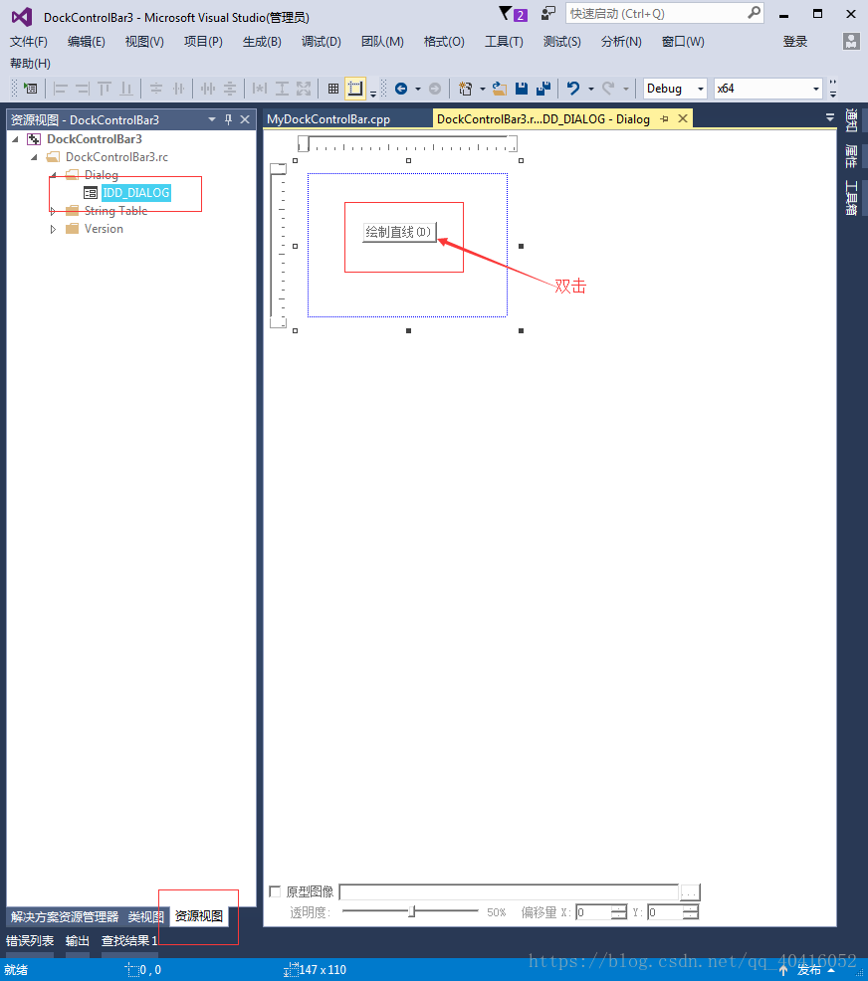Open the 文件(F) menu
Viewport: 868px width, 981px height.
coord(29,42)
